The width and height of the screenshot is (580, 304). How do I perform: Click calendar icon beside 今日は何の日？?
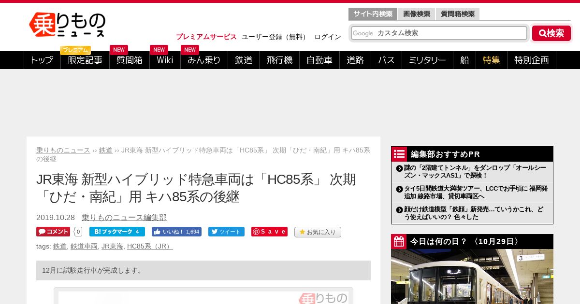[x=399, y=242]
